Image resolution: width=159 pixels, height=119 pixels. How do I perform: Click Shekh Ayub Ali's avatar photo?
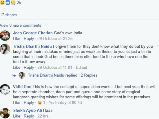[5, 113]
